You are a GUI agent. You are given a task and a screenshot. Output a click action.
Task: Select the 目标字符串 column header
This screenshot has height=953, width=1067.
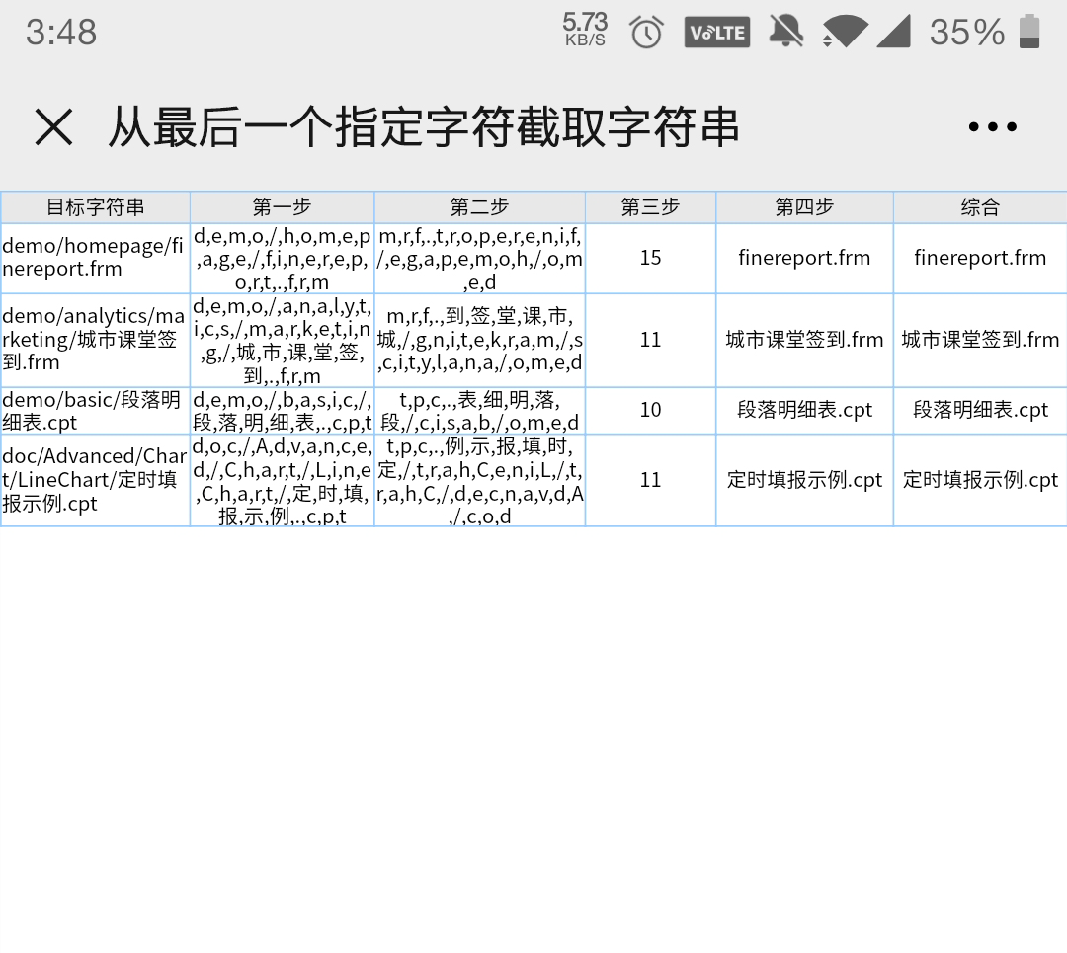96,207
